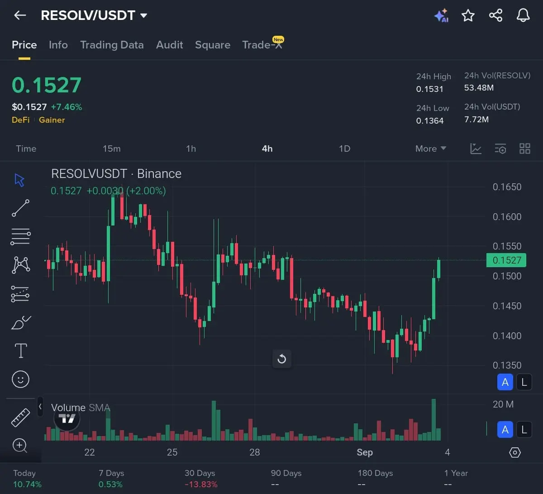Click the TradingView logo icon
543x494 pixels.
pyautogui.click(x=67, y=418)
